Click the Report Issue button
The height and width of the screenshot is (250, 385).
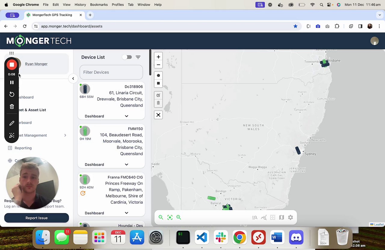click(x=36, y=218)
